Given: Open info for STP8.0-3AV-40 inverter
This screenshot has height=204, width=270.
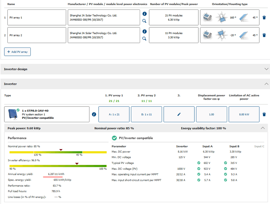Looking at the screenshot, I should coord(94,114).
